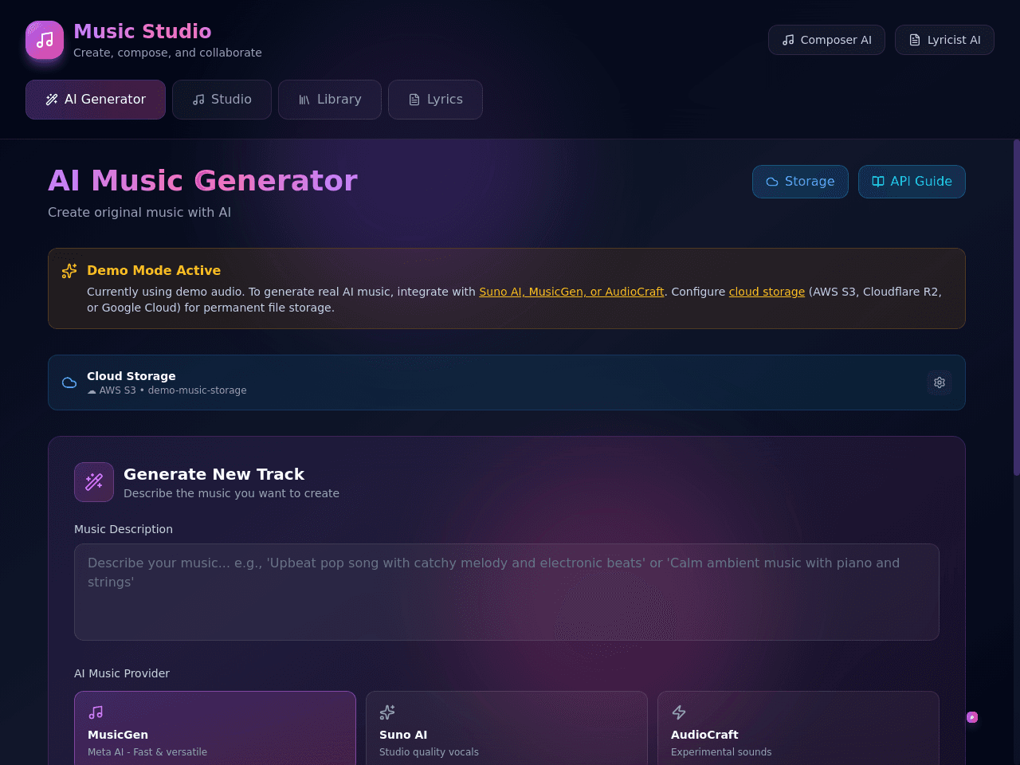Click the 'Music Description' label
The width and height of the screenshot is (1020, 765).
(124, 529)
